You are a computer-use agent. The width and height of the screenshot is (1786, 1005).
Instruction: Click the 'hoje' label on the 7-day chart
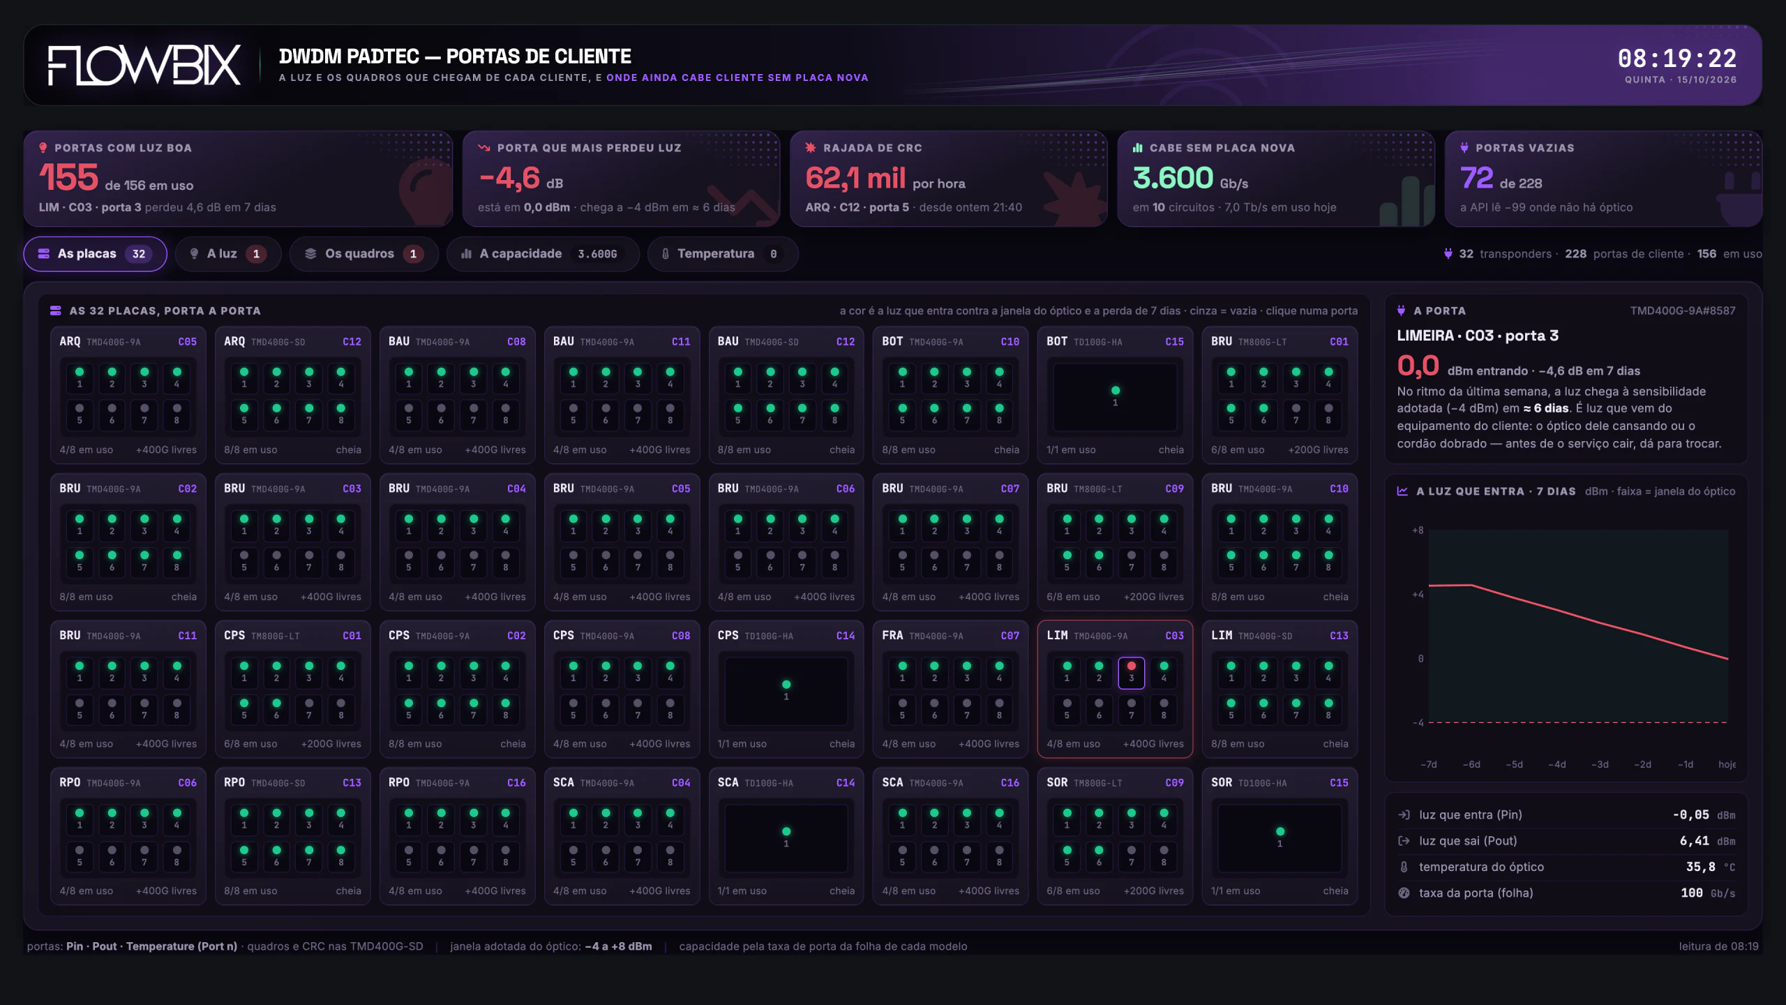[1727, 765]
